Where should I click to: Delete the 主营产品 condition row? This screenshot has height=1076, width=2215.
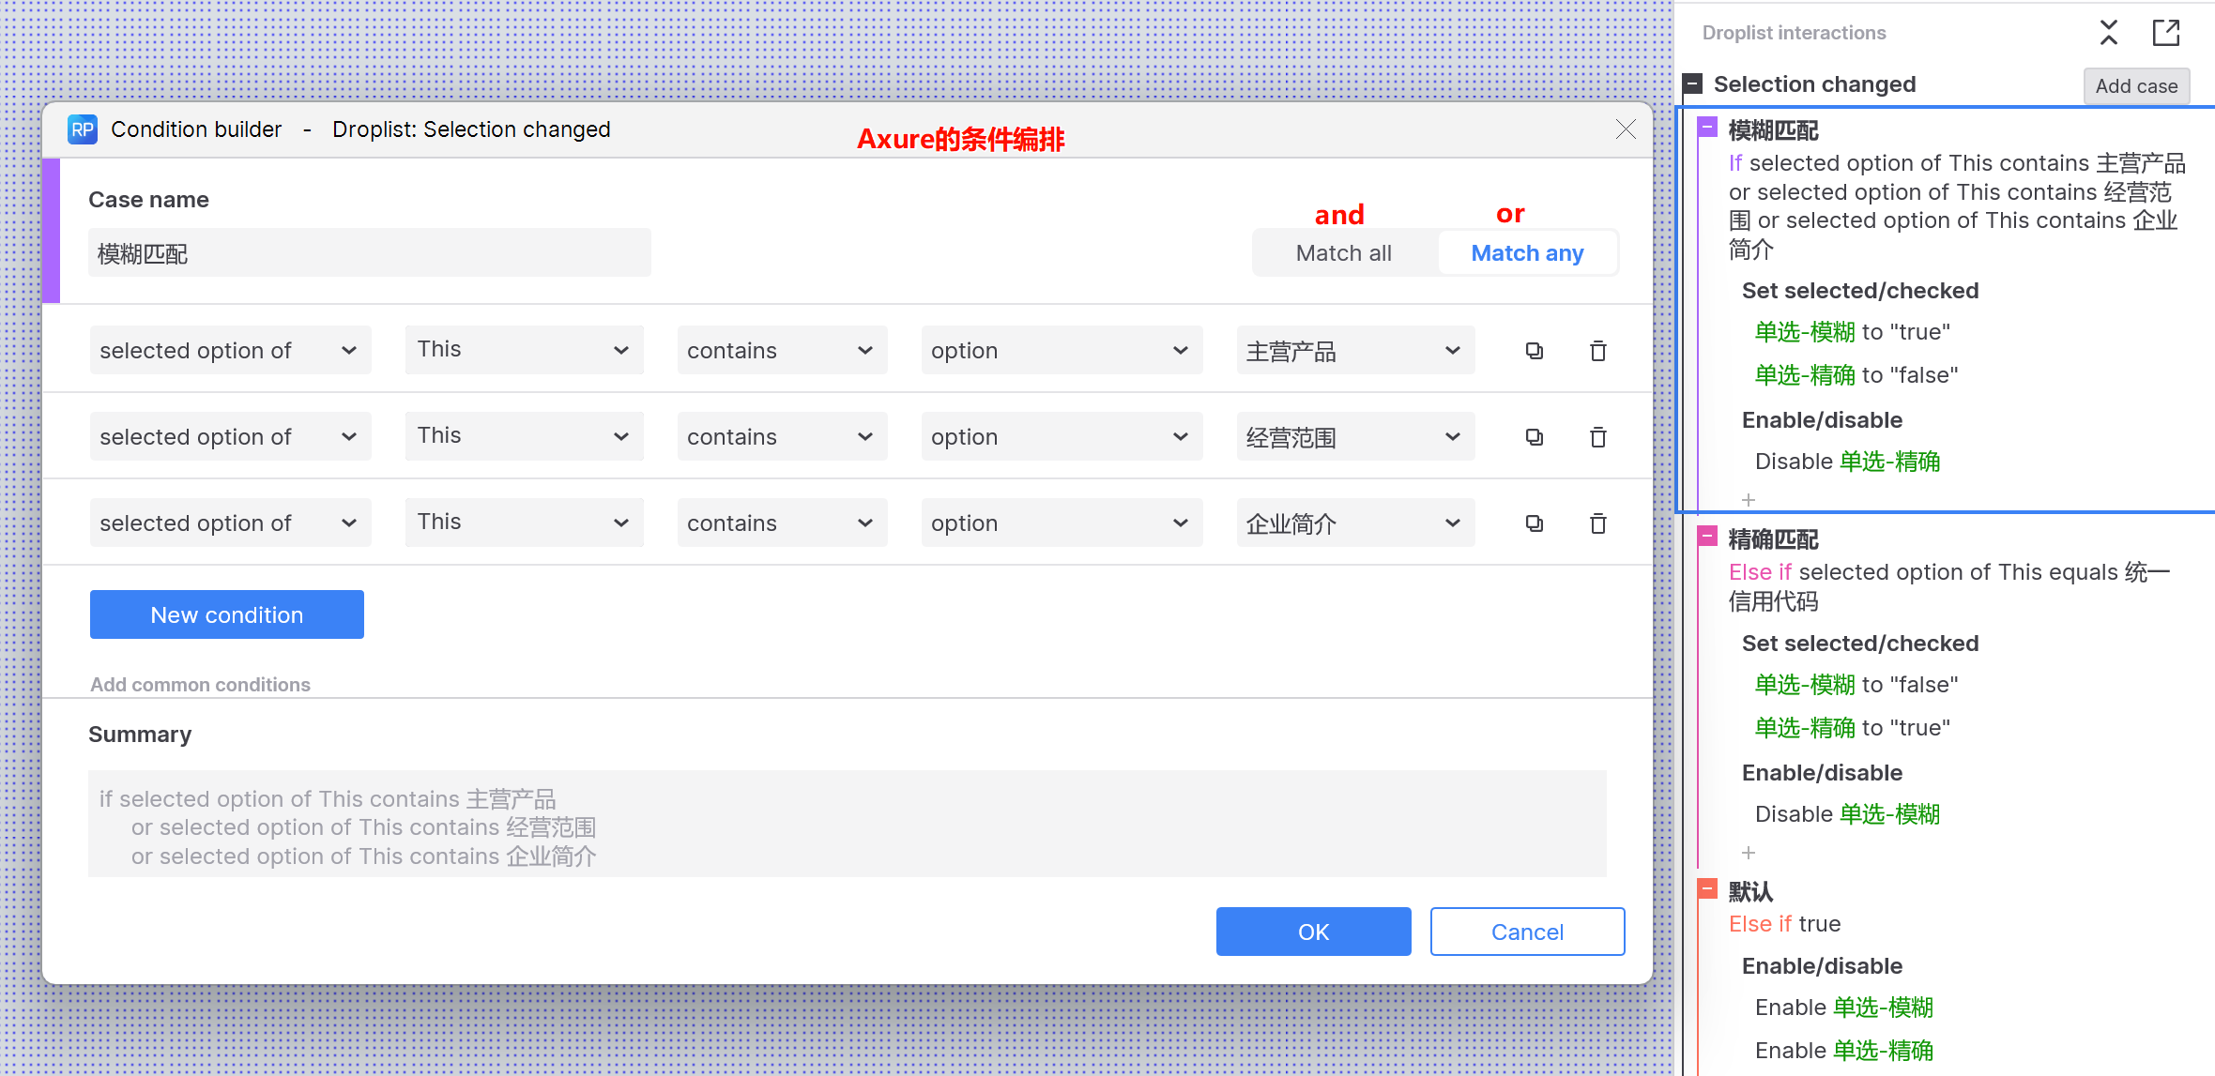coord(1598,351)
